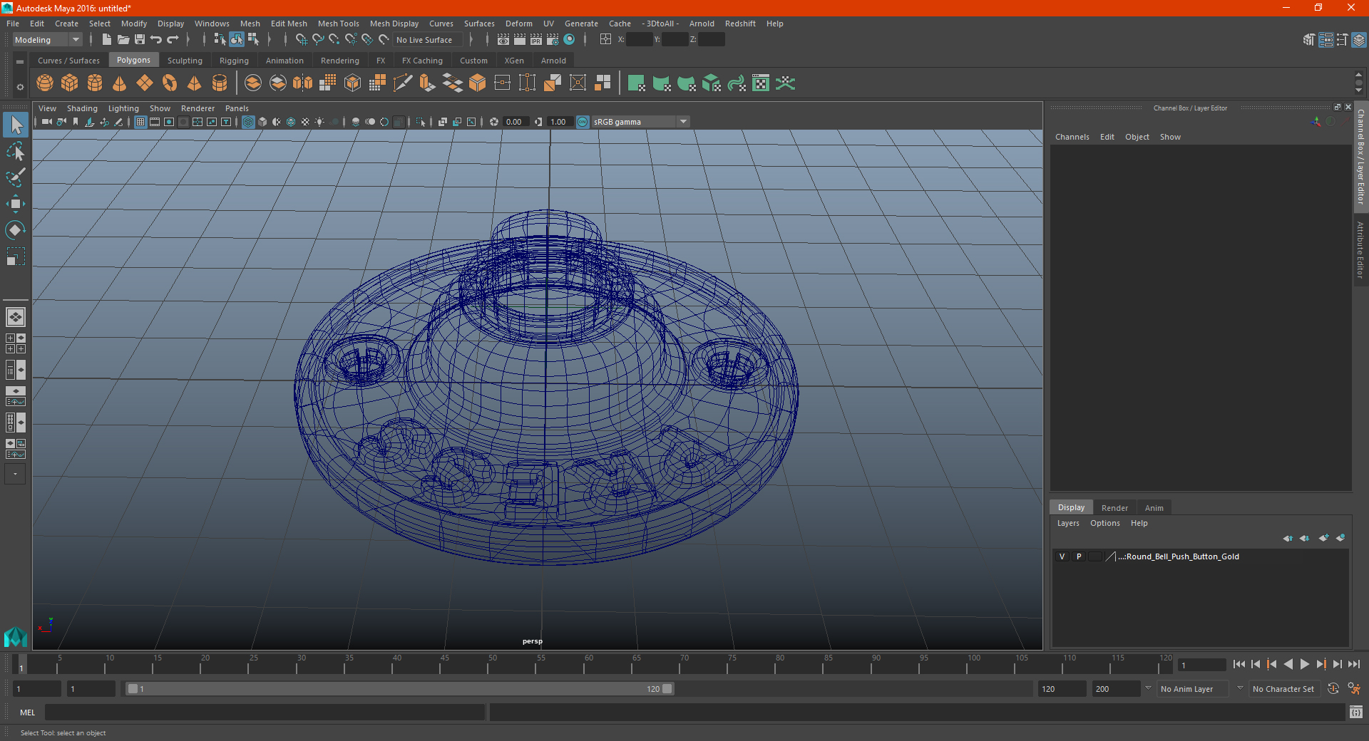
Task: Open shelf options gear menu
Action: coord(20,87)
